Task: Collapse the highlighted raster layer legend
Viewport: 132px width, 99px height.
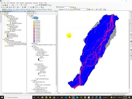Action: tap(31, 18)
